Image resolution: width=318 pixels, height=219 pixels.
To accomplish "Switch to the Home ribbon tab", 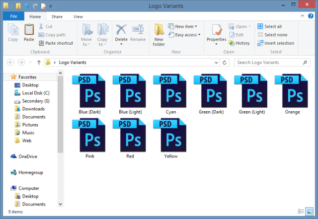I will click(x=35, y=16).
